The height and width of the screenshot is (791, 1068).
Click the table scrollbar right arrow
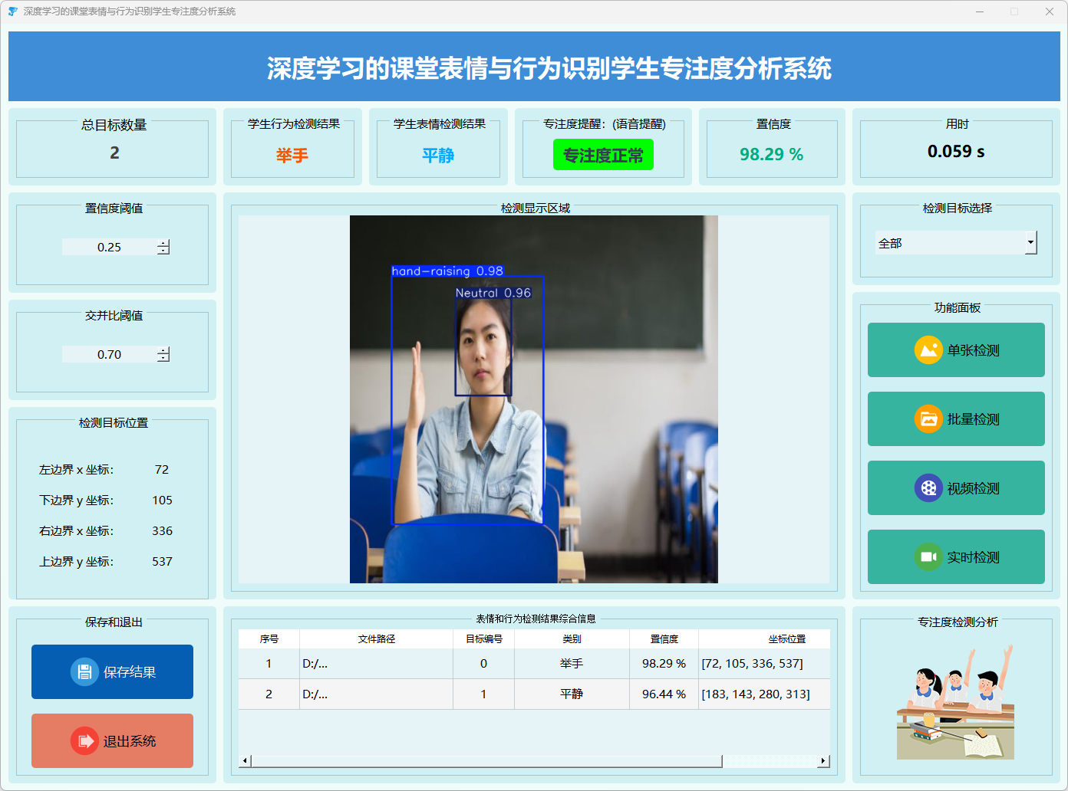pyautogui.click(x=823, y=761)
